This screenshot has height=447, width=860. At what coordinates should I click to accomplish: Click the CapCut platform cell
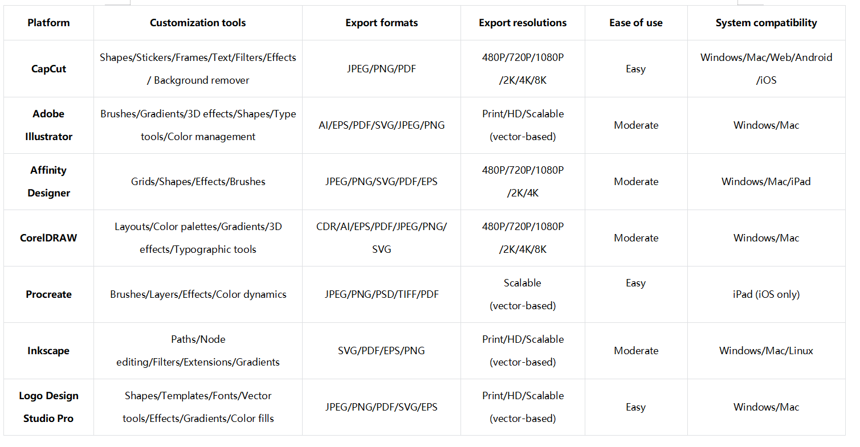(x=48, y=69)
